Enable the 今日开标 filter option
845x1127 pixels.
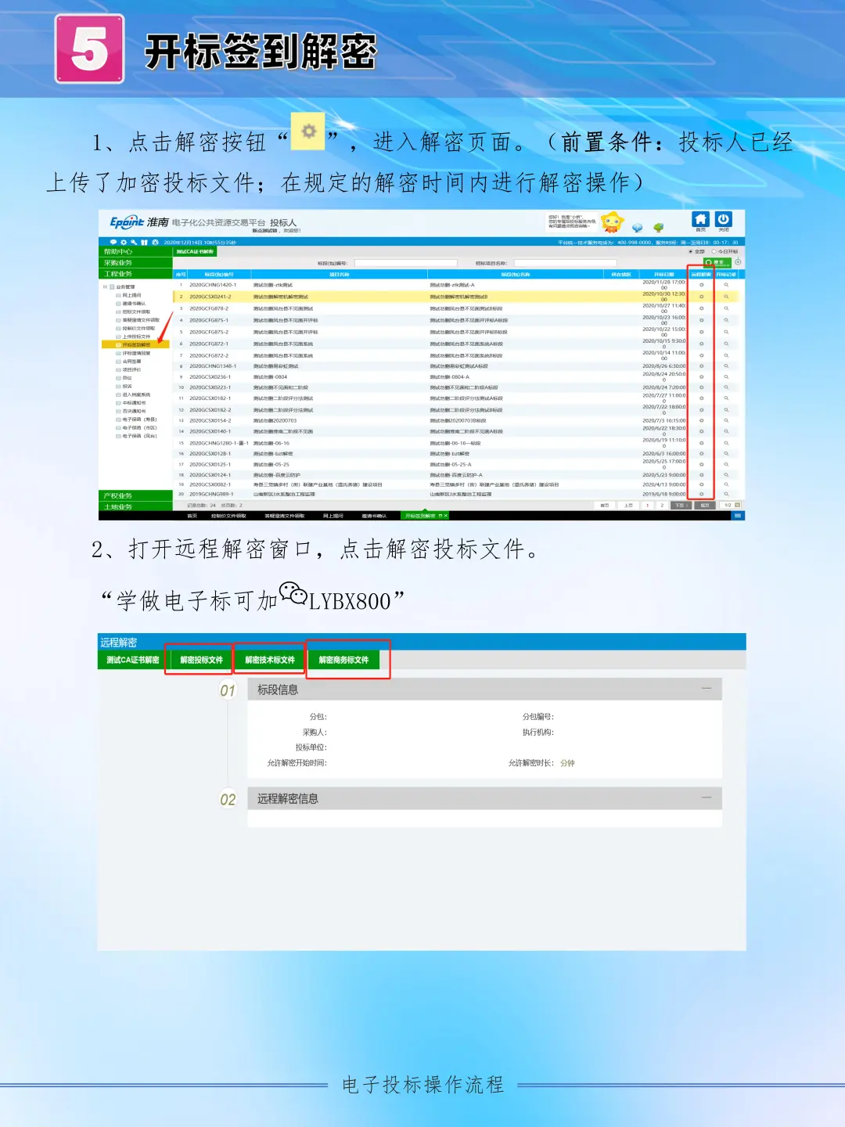pos(714,251)
